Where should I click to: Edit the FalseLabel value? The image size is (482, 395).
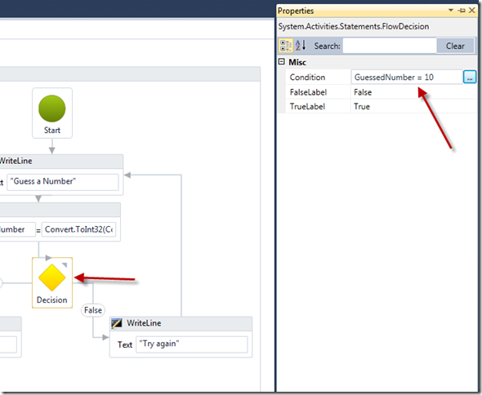point(413,92)
